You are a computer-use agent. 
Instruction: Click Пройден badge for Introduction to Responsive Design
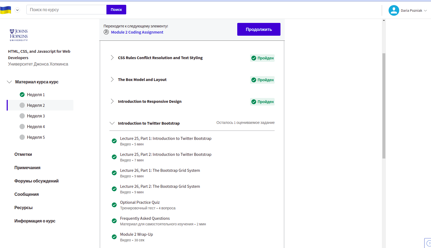tap(262, 102)
